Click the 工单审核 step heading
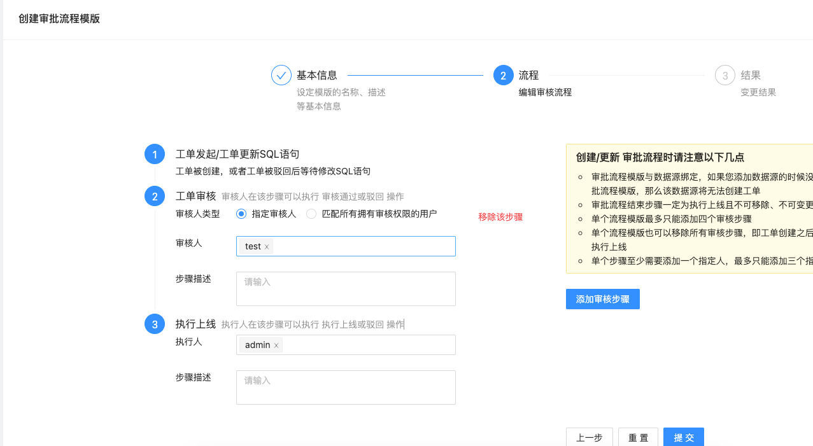 pos(196,196)
